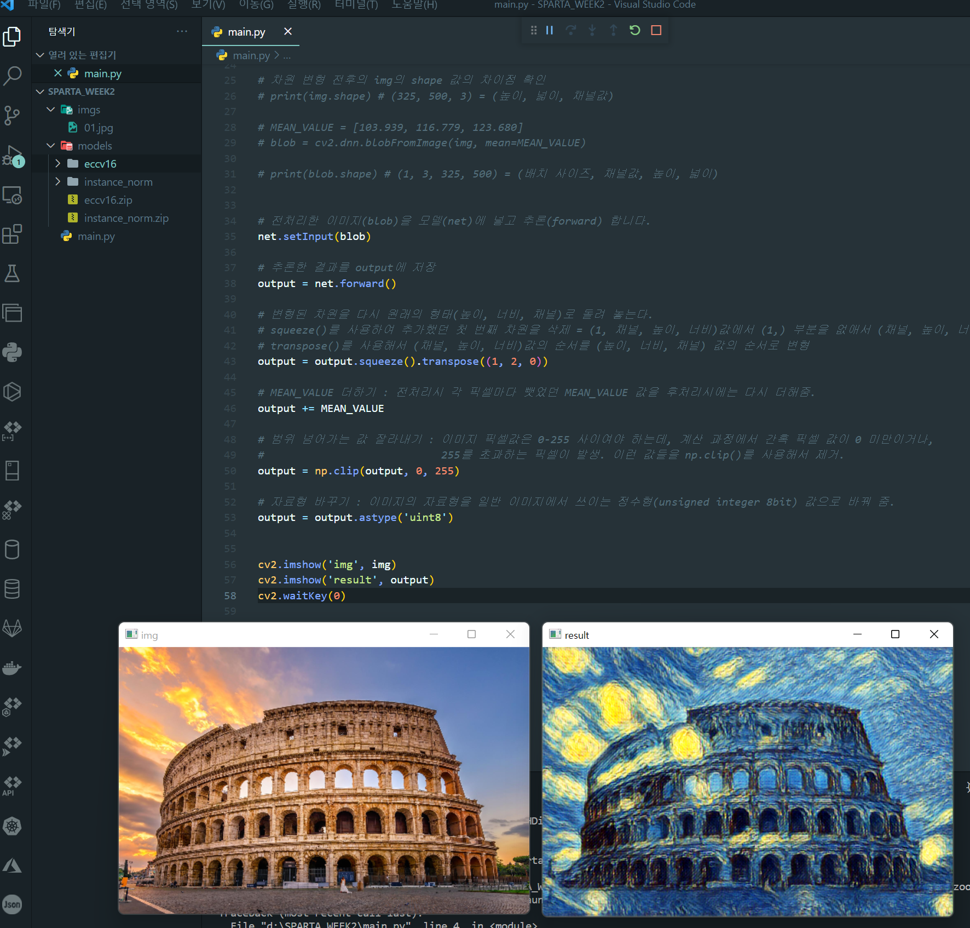Click debug Step Over button

(x=571, y=30)
